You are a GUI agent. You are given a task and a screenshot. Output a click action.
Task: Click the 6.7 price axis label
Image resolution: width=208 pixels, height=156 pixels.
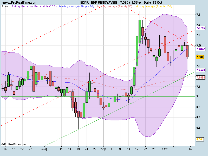[x=198, y=128]
